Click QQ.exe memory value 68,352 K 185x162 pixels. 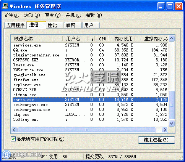(123, 50)
